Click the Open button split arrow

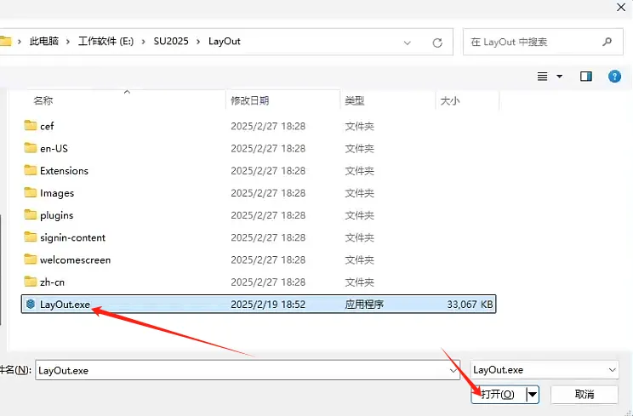point(533,394)
